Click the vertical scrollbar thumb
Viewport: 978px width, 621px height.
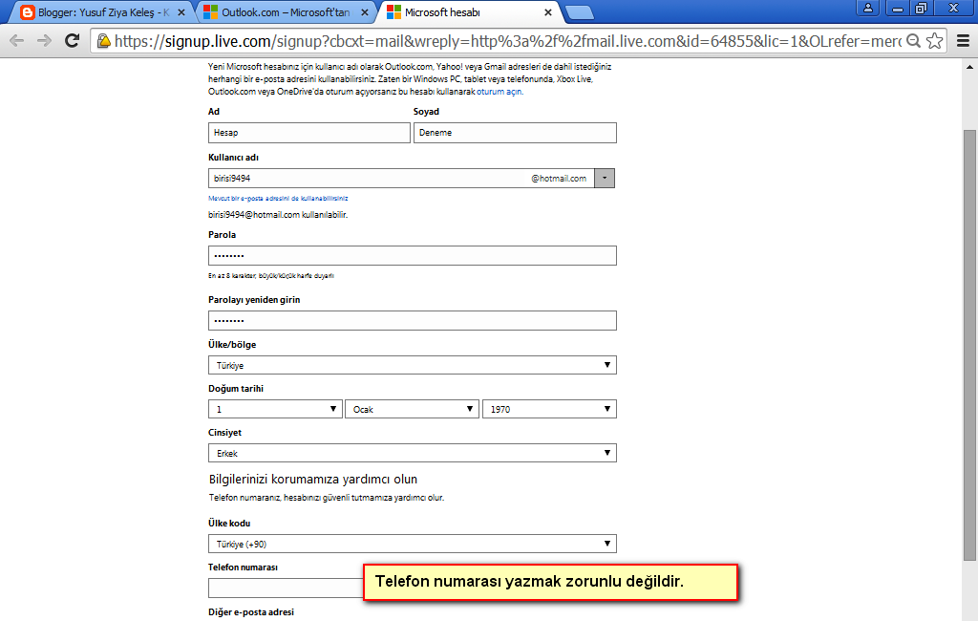[969, 345]
